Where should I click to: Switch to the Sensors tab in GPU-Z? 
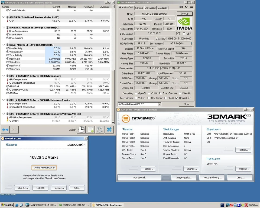(x=139, y=8)
